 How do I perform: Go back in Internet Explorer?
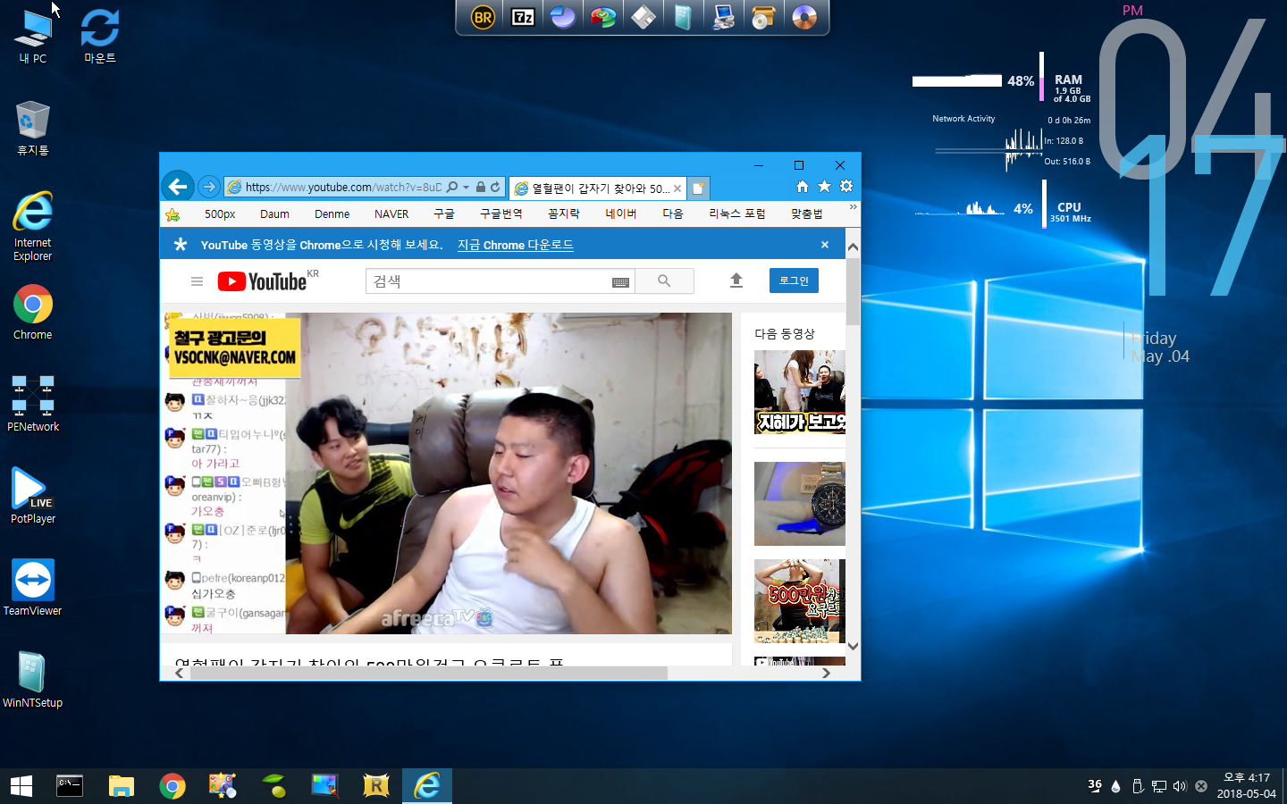(178, 186)
